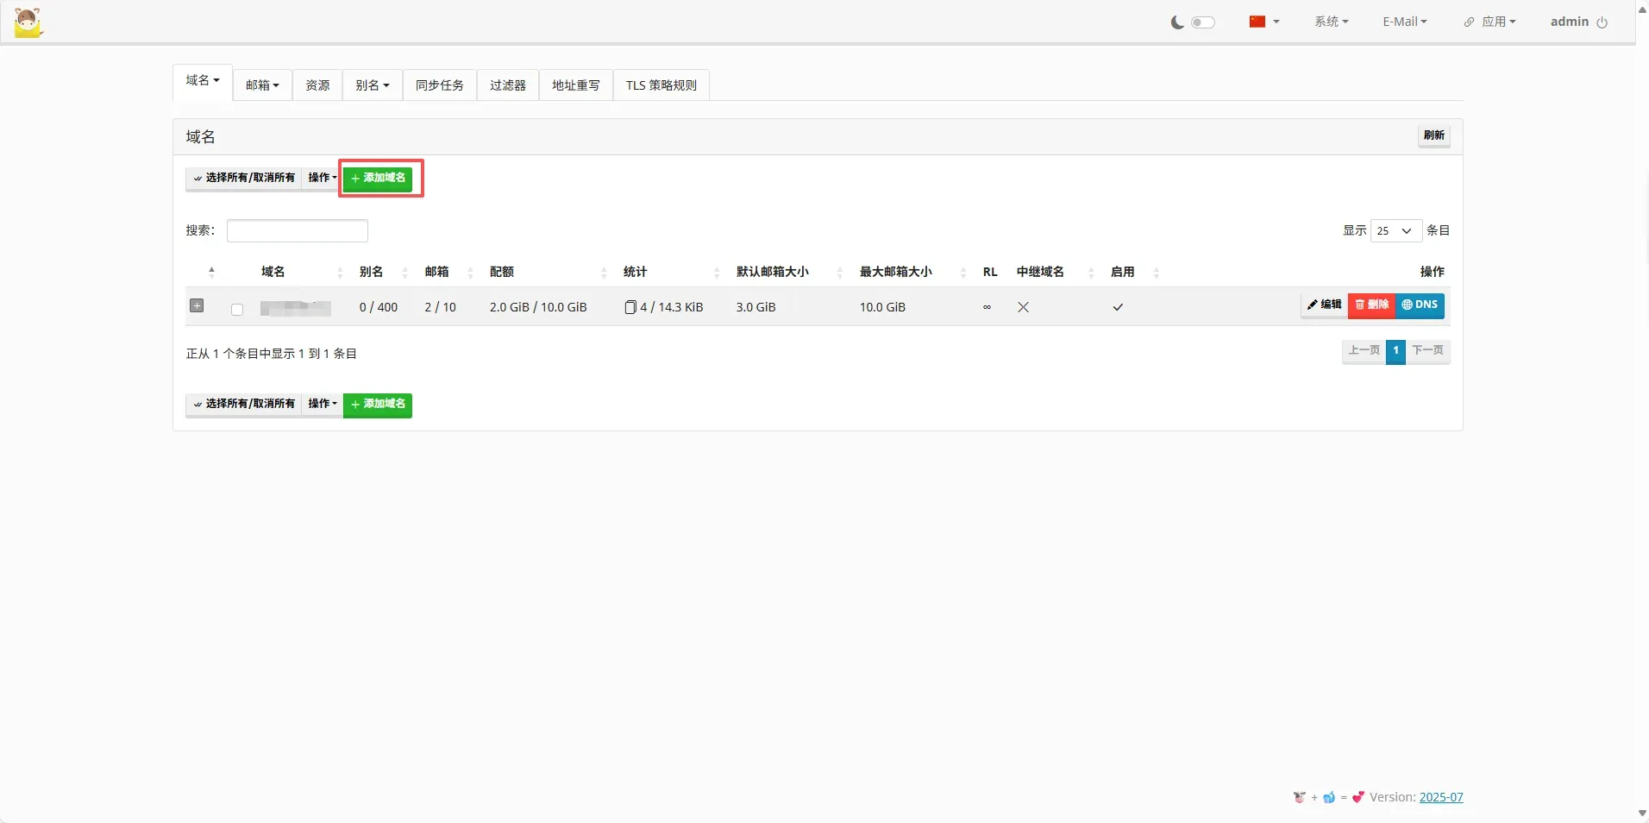
Task: Open the TLS policy rules tab
Action: click(x=661, y=85)
